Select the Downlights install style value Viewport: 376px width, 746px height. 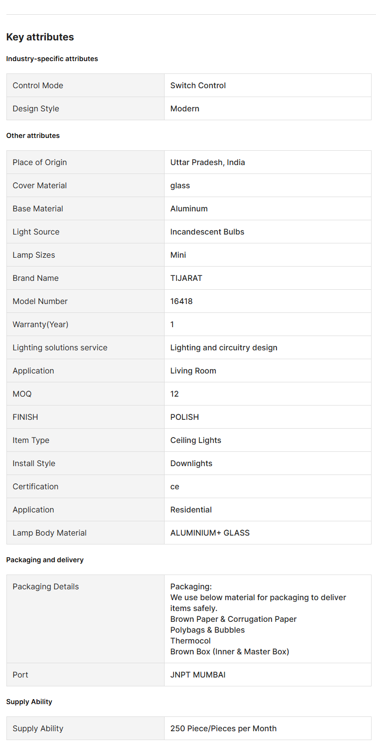coord(191,463)
